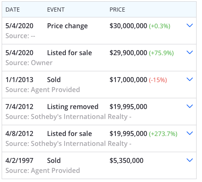The image size is (202, 182).
Task: Expand the 4/8/2012 Listed for sale chevron
Action: pos(190,133)
